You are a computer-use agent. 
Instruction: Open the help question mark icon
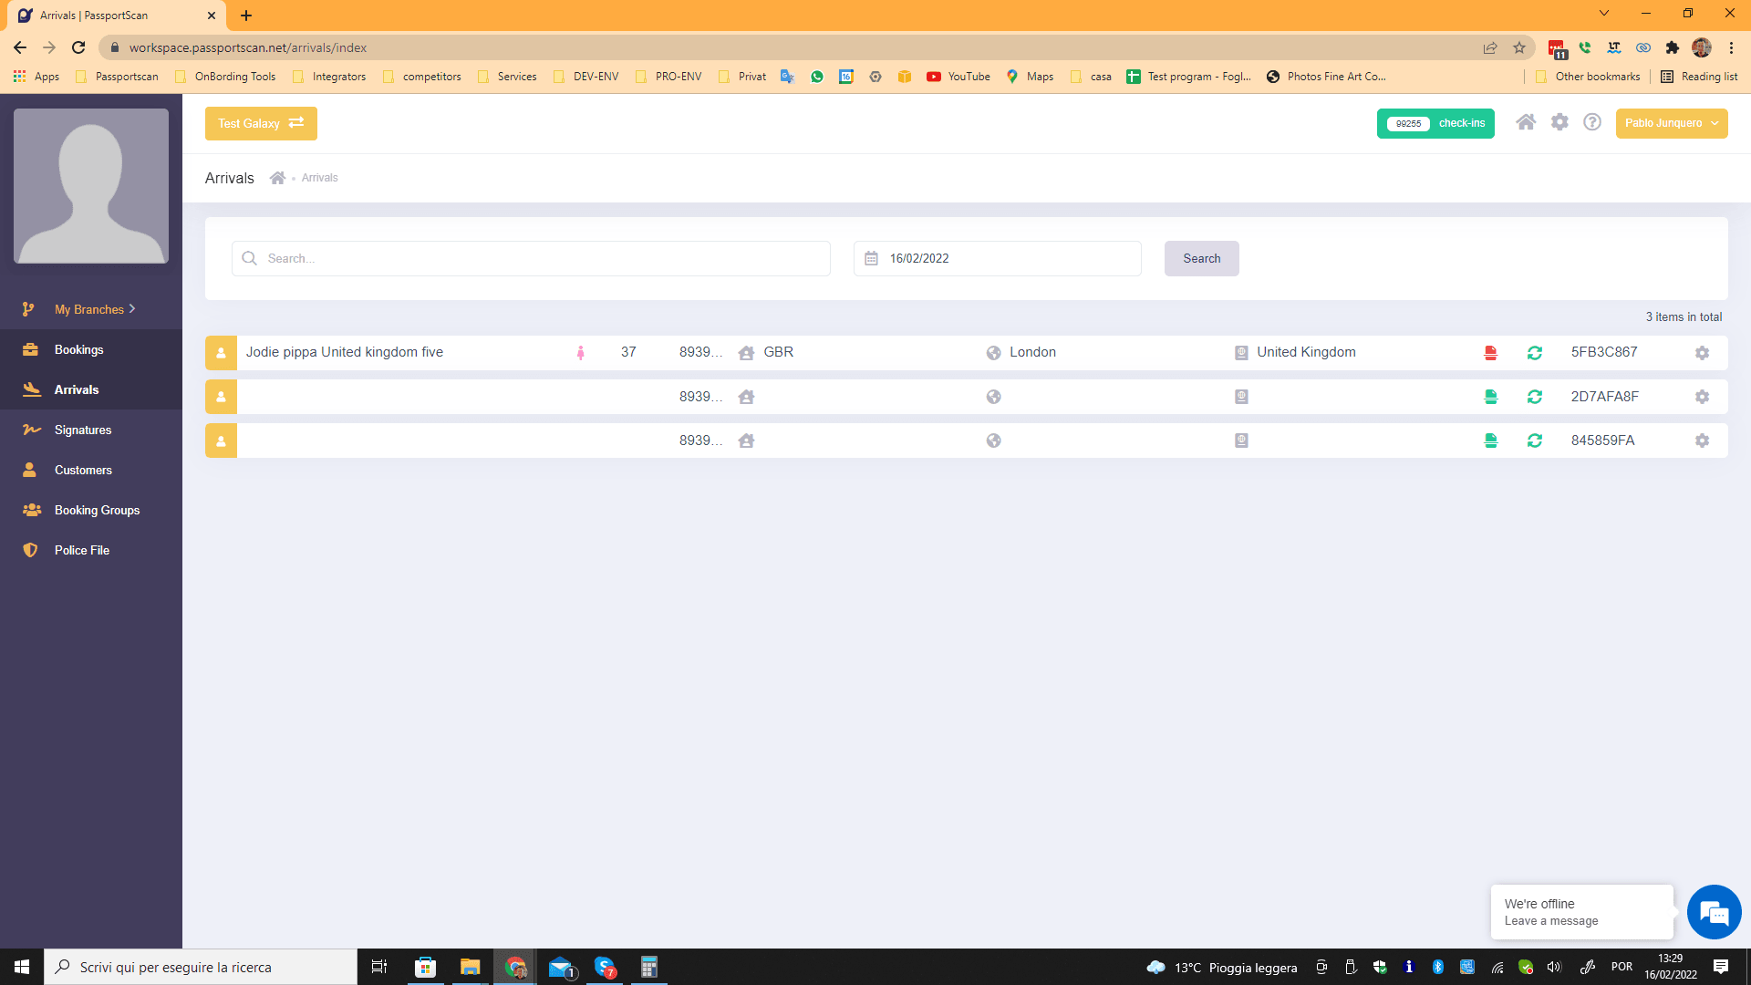(x=1592, y=122)
